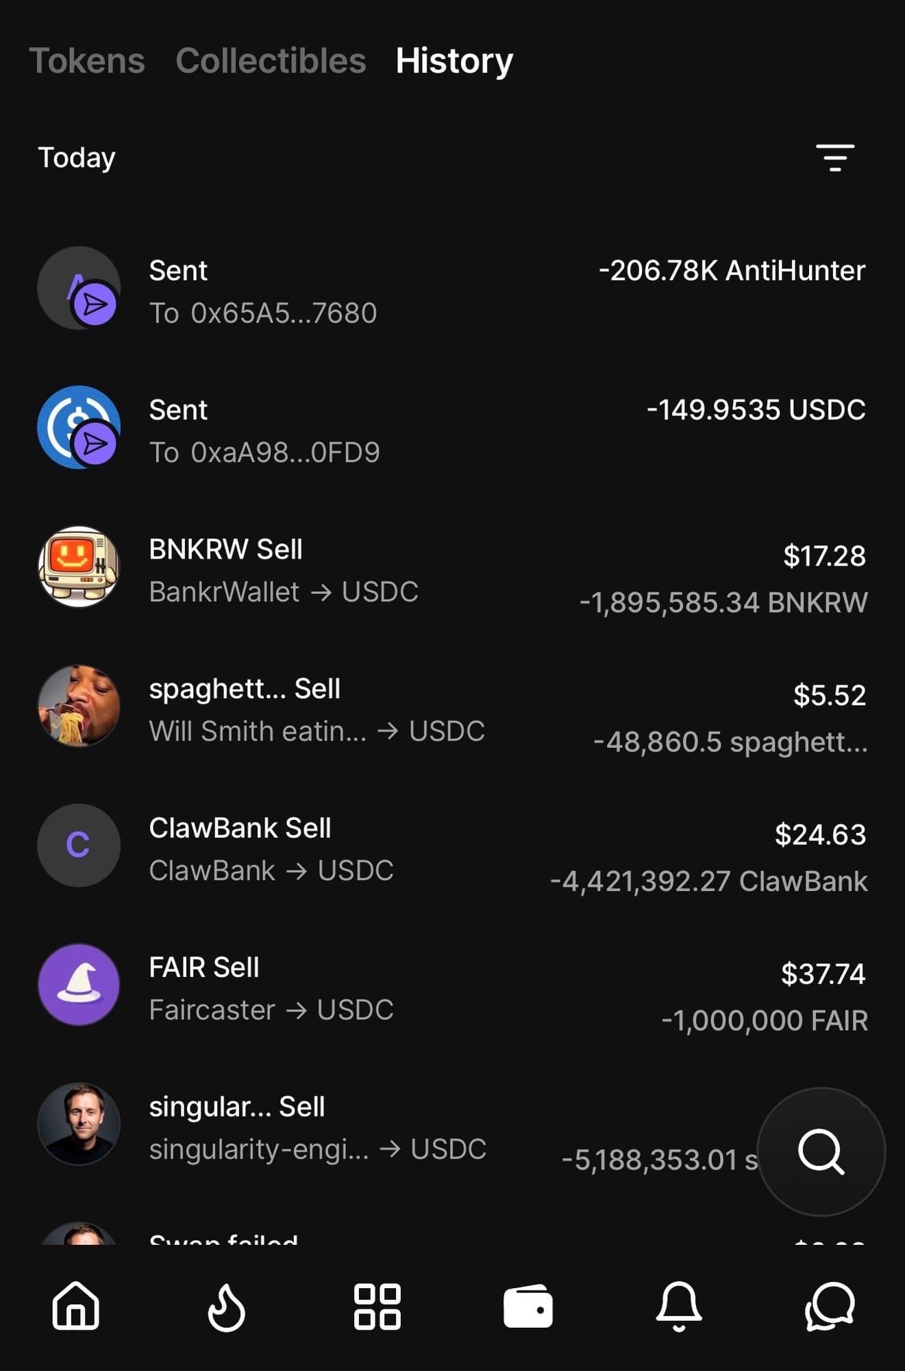Screen dimensions: 905x1371
Task: Select the wallet icon in navigation
Action: (x=528, y=1307)
